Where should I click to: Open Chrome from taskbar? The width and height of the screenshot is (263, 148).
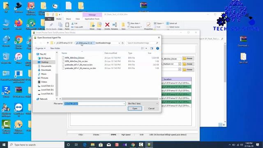[133, 145]
